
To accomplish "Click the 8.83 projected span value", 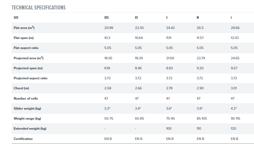I will [170, 68].
